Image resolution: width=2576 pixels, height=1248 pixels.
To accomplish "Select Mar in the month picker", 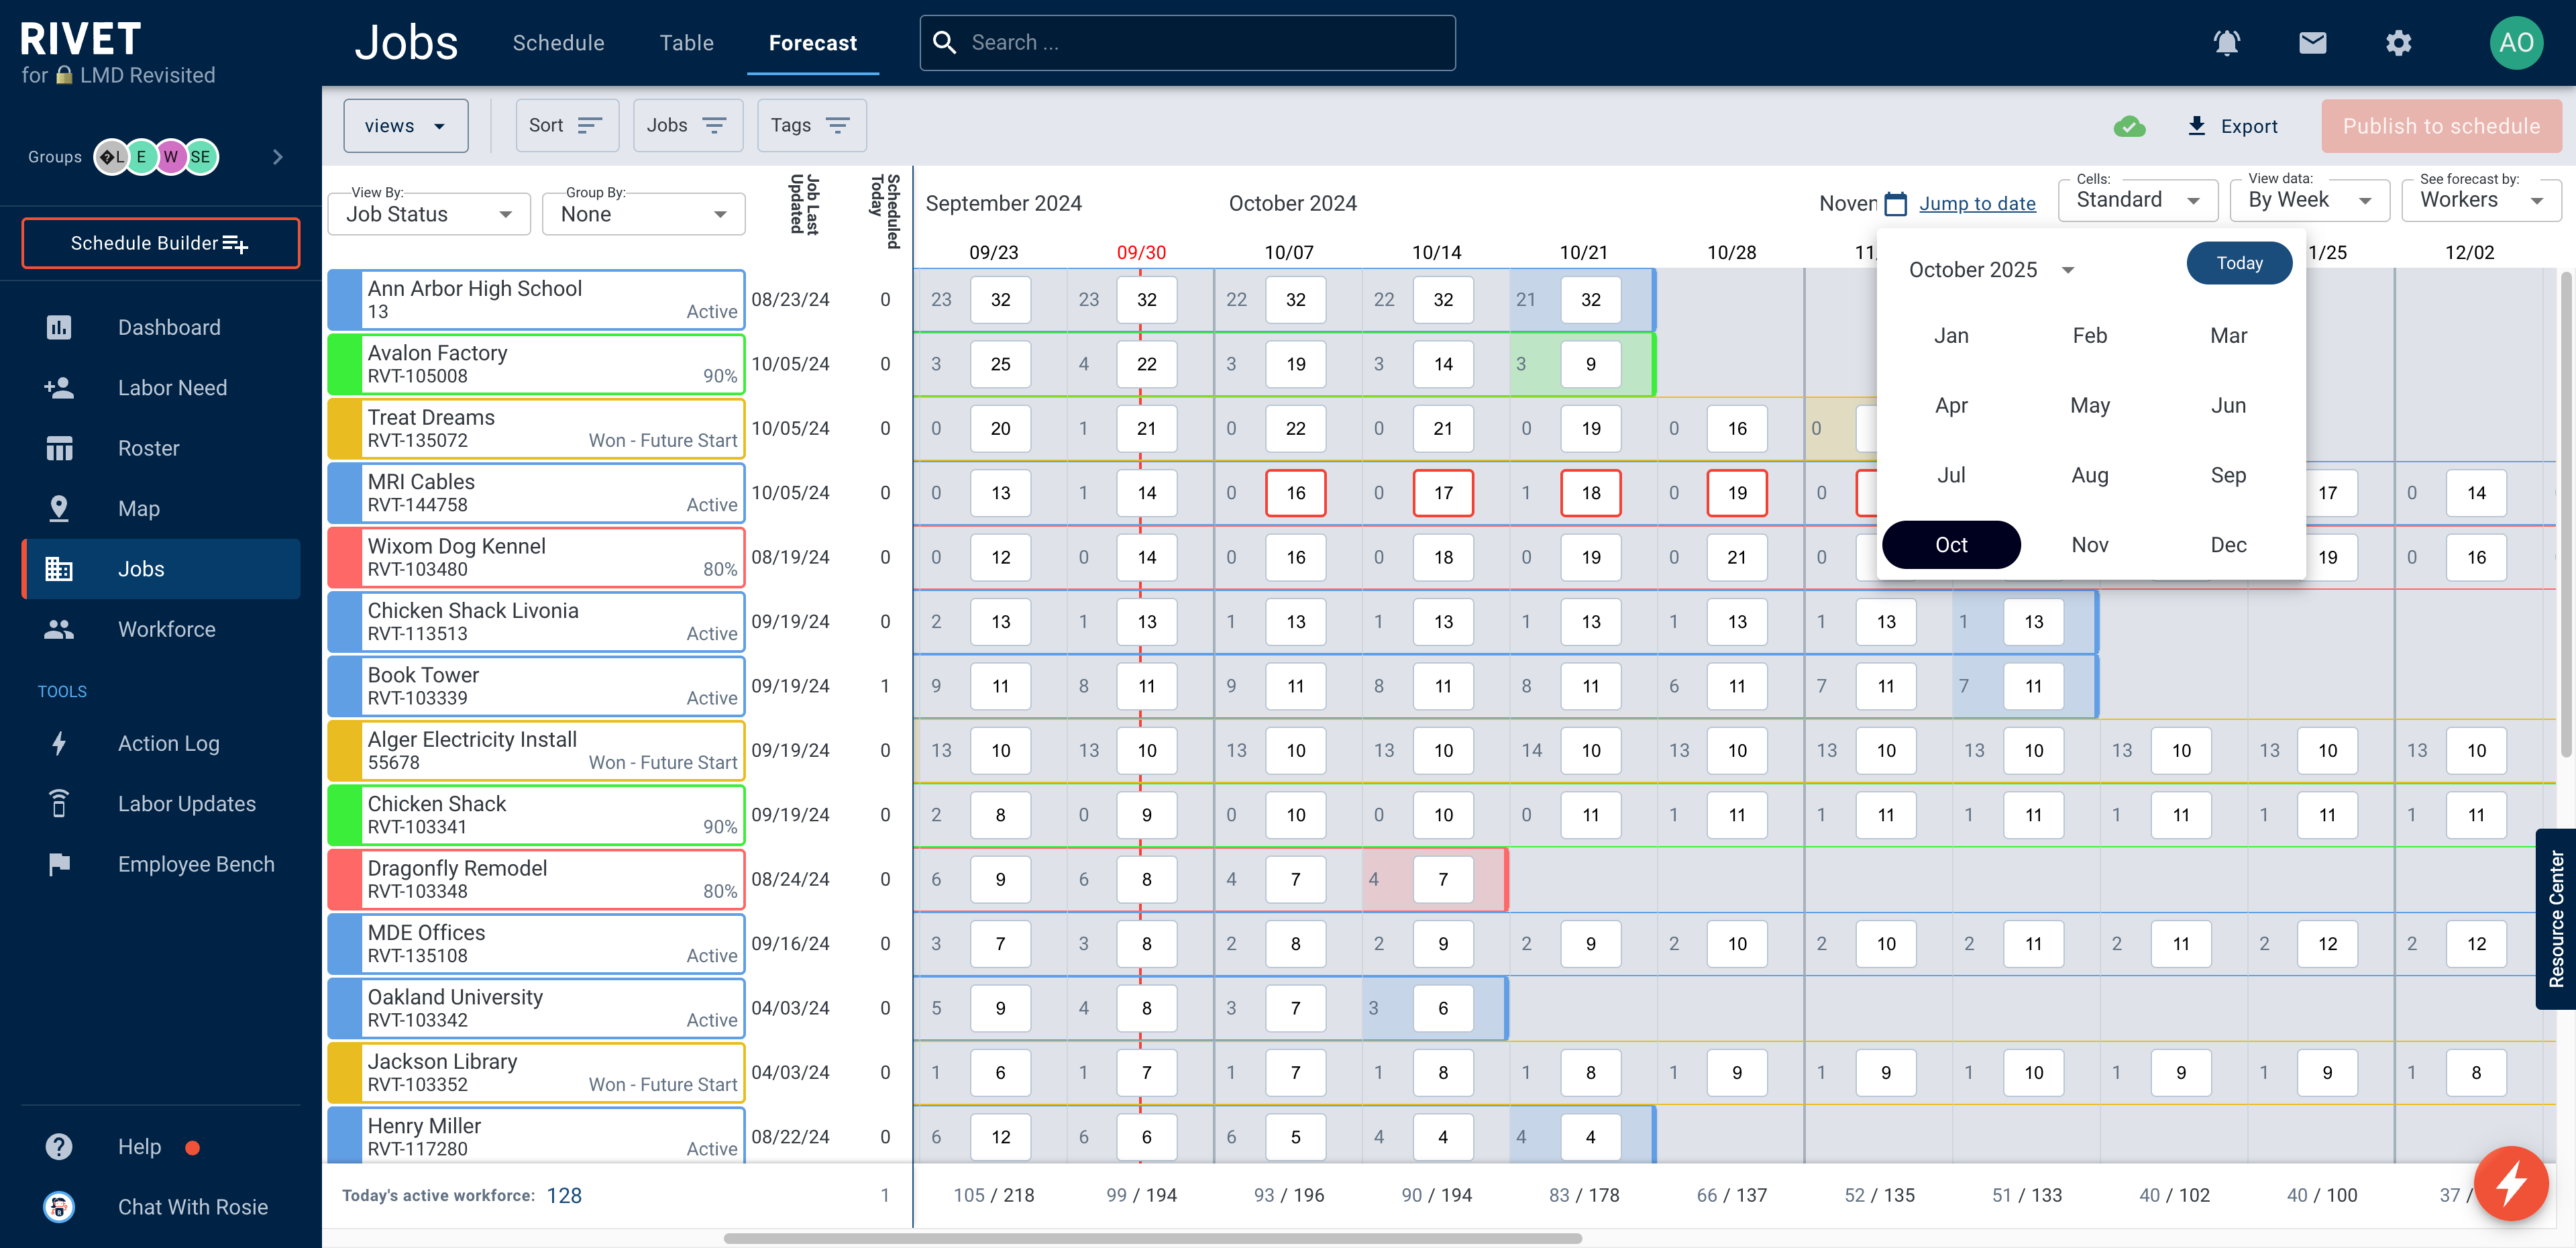I will coord(2228,336).
